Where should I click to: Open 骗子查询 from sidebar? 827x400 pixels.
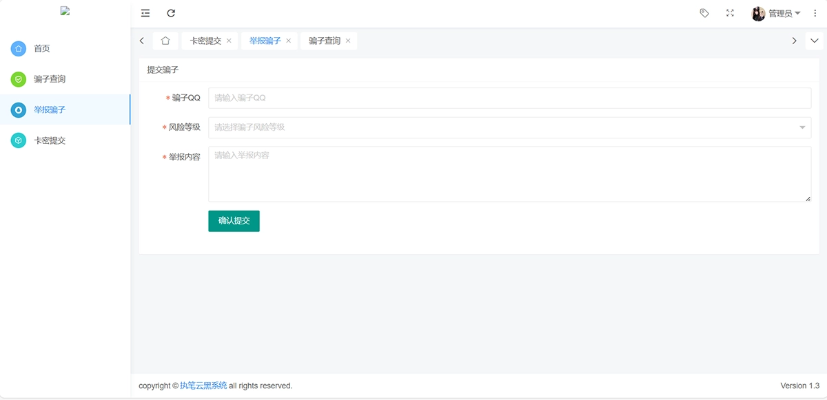click(50, 79)
